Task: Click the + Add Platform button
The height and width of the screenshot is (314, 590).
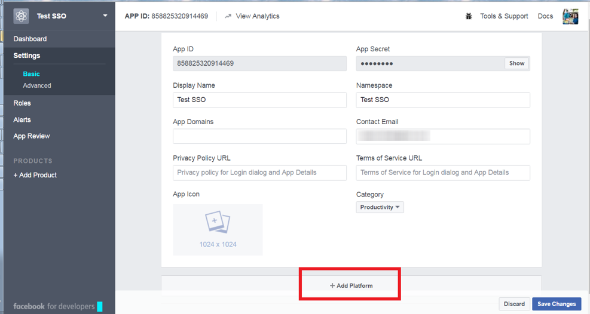Action: pyautogui.click(x=351, y=285)
